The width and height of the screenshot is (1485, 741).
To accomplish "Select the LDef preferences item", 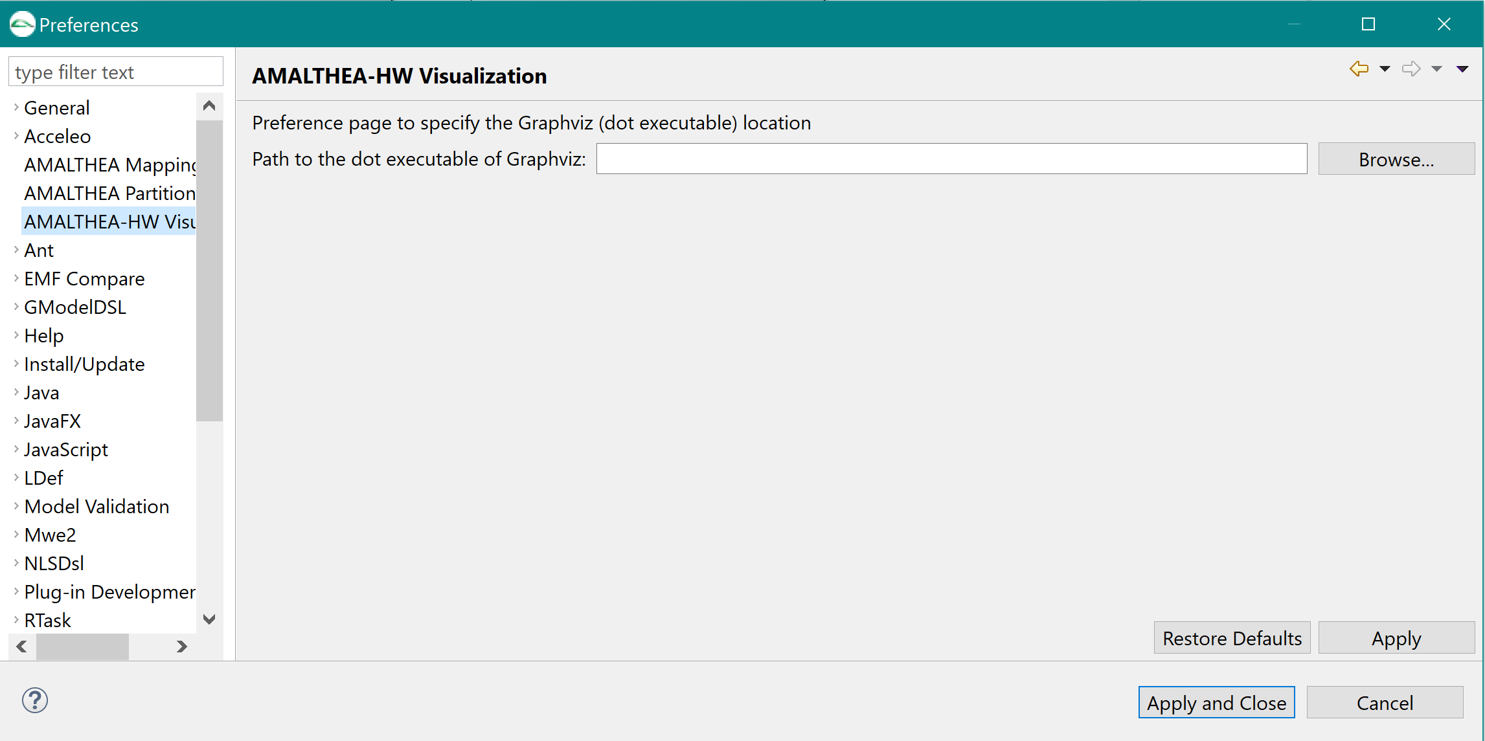I will coord(43,478).
